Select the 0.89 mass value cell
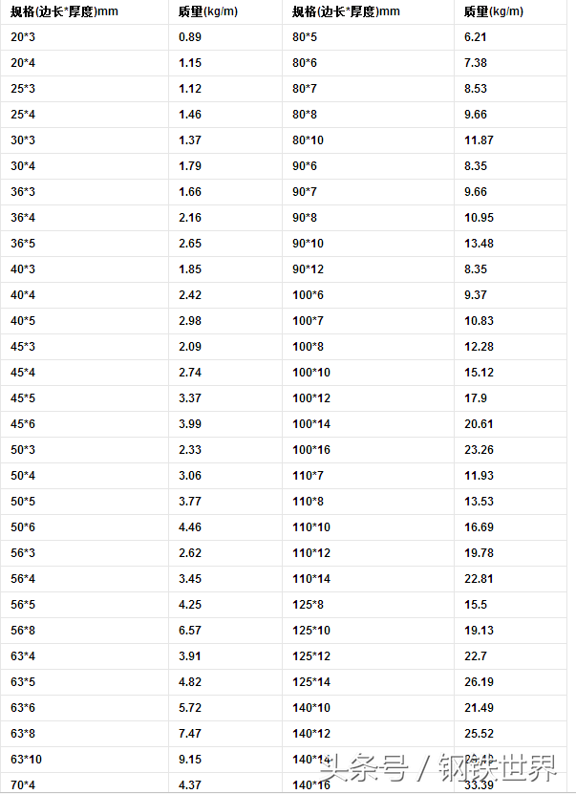Viewport: 576px width, 794px height. [189, 37]
